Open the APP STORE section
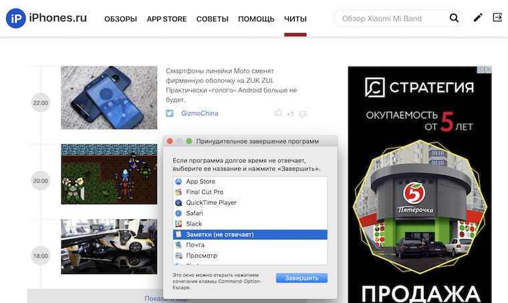508x303 pixels. pos(166,19)
